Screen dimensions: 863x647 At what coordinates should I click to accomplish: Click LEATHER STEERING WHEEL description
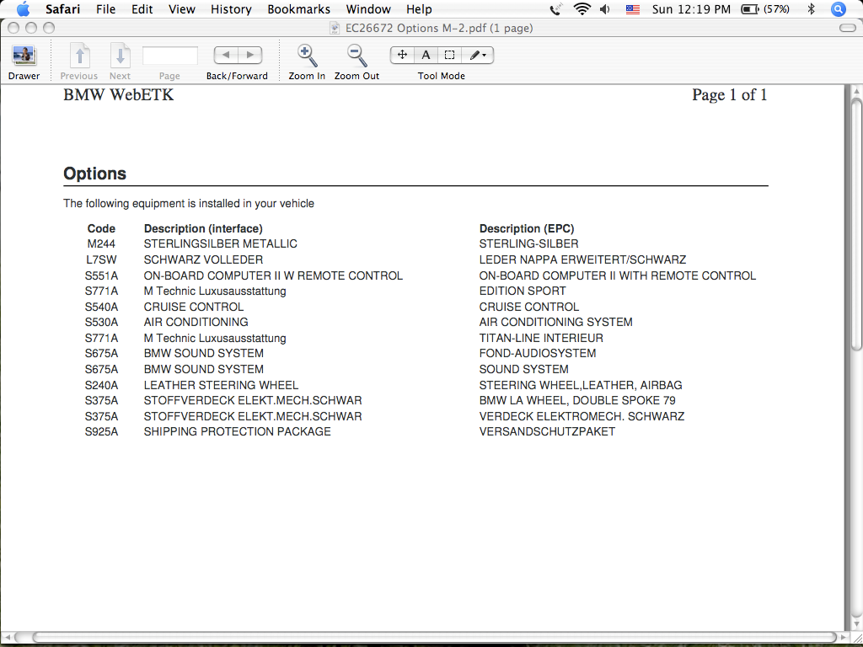221,385
